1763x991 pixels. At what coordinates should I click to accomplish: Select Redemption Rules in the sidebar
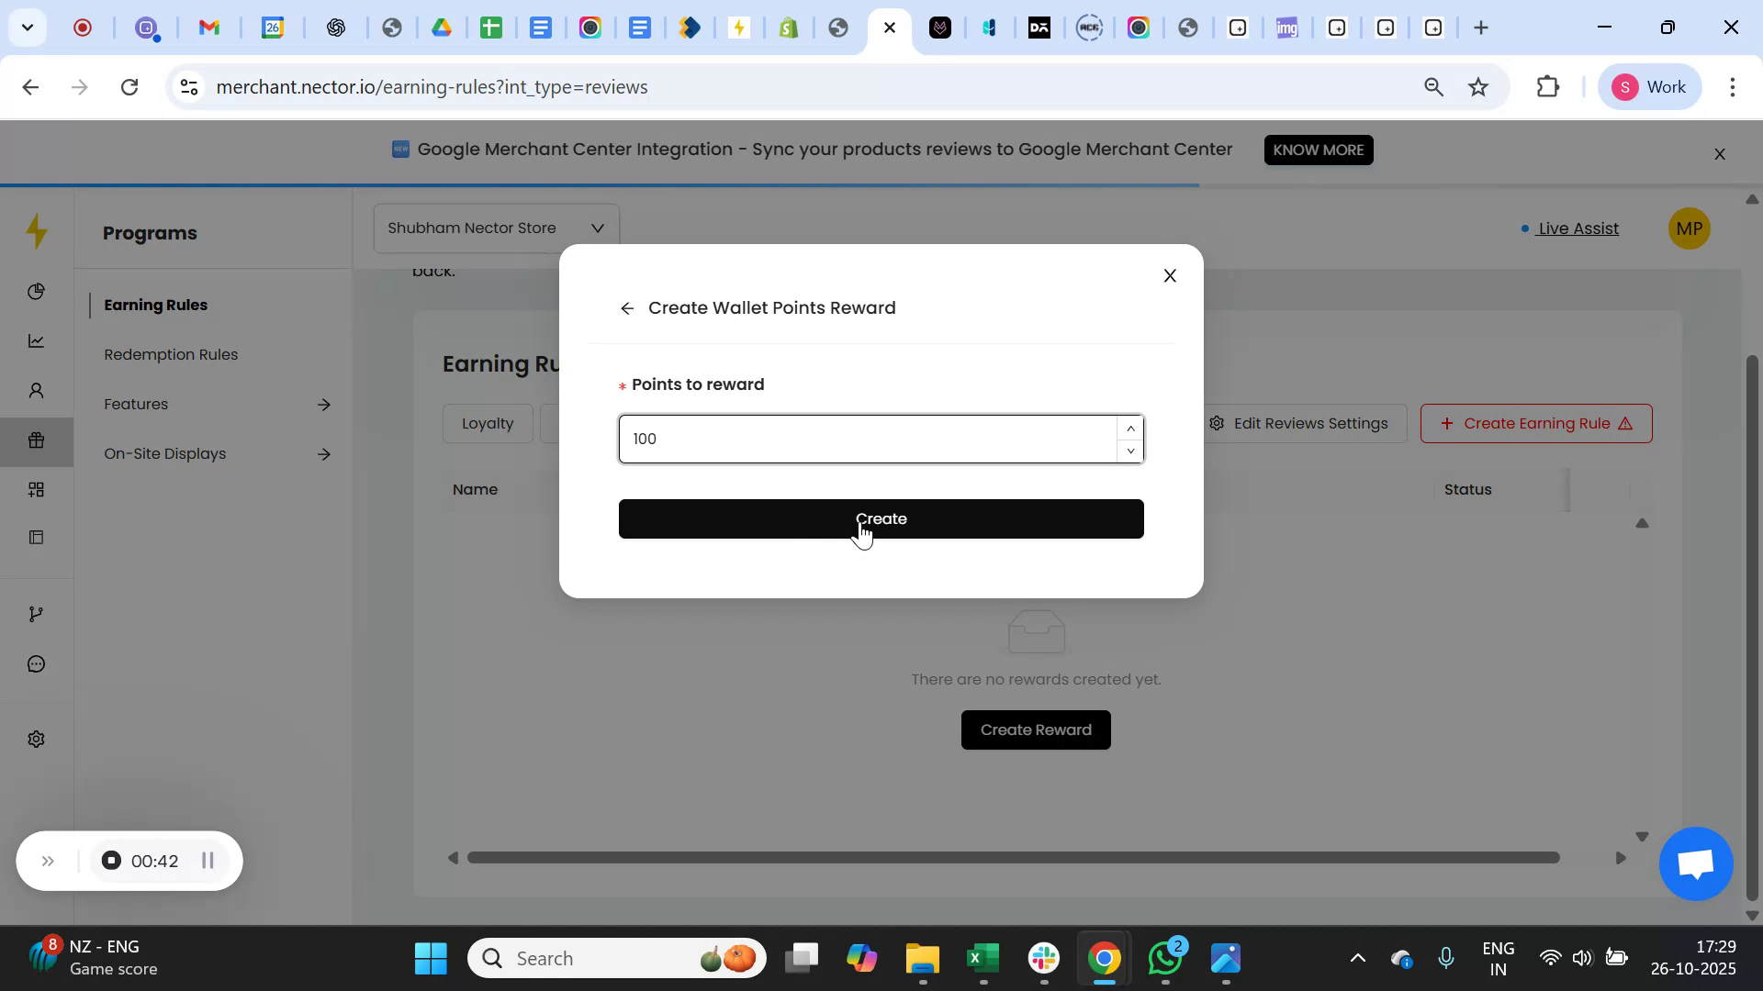(170, 354)
